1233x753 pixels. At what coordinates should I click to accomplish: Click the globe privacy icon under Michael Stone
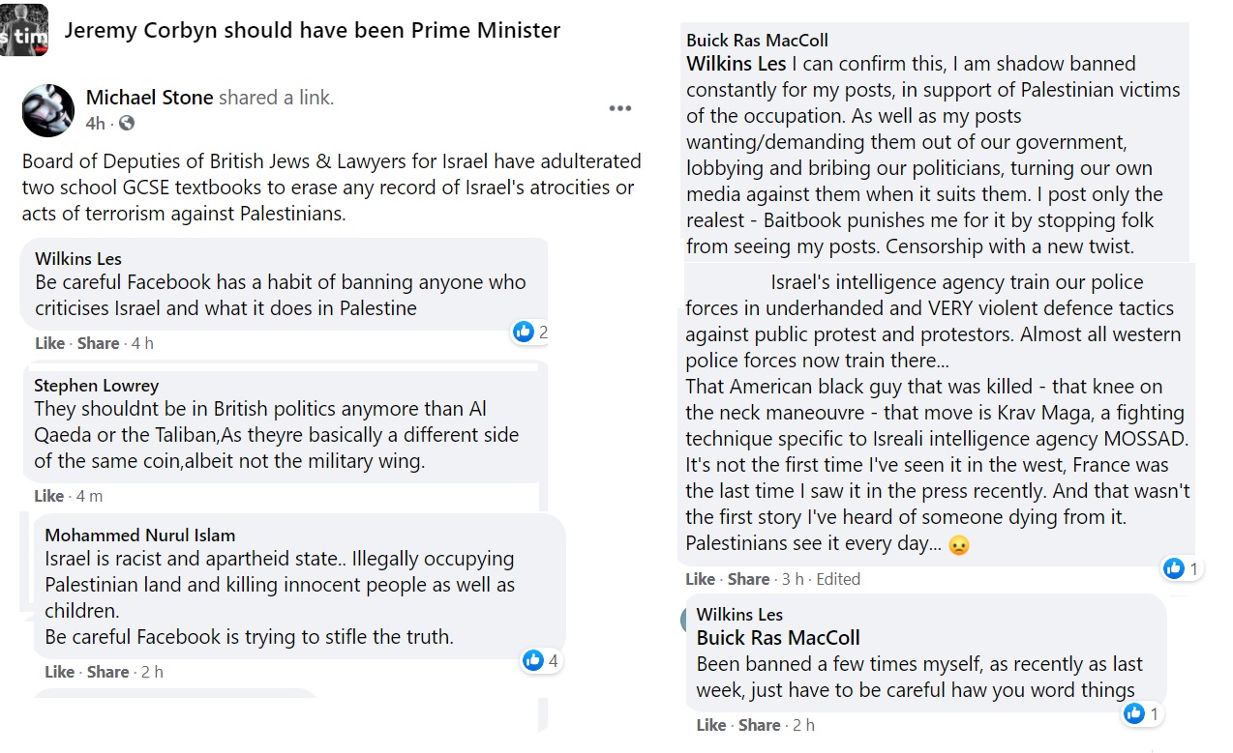[x=127, y=123]
